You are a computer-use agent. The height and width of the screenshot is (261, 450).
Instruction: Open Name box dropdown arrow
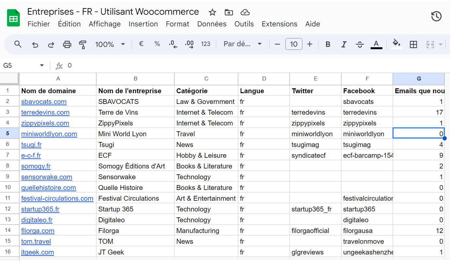[x=42, y=65]
